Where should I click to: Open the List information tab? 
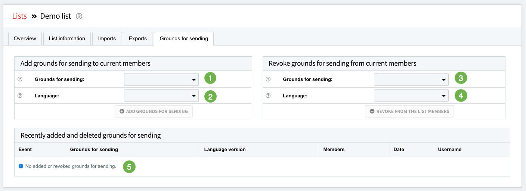click(x=67, y=38)
